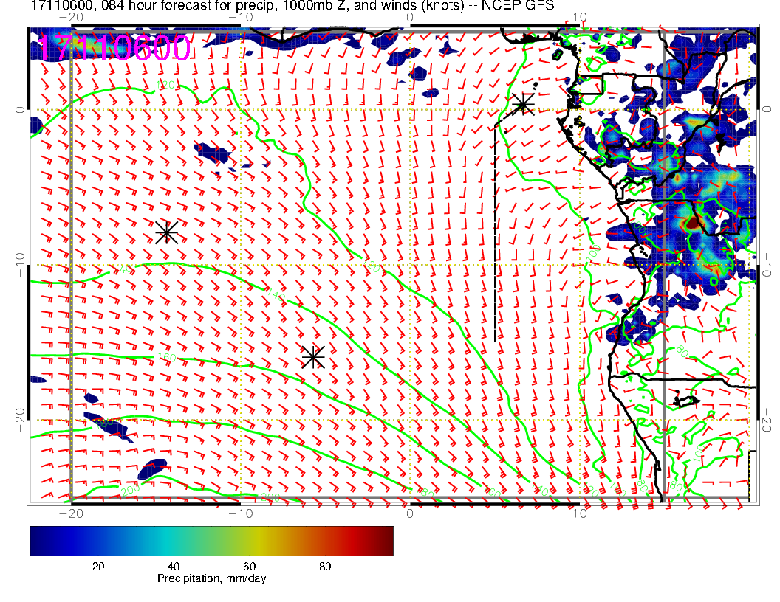Click the colorbar tick label 20

click(97, 566)
